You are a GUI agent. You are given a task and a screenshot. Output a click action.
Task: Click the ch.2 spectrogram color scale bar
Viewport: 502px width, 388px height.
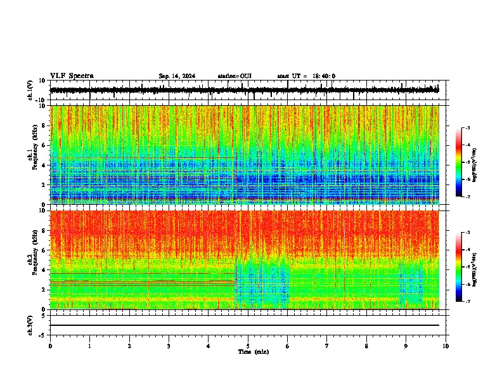pos(459,267)
